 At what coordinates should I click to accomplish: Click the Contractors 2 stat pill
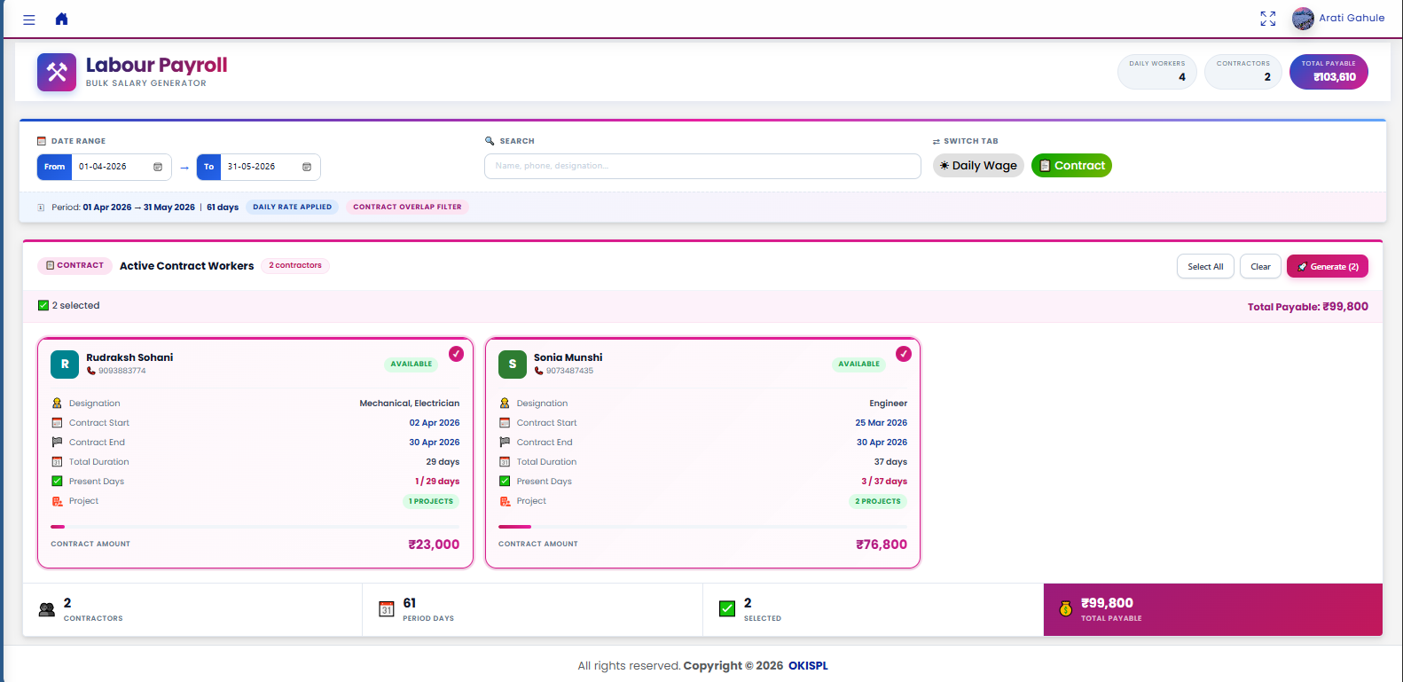1243,72
